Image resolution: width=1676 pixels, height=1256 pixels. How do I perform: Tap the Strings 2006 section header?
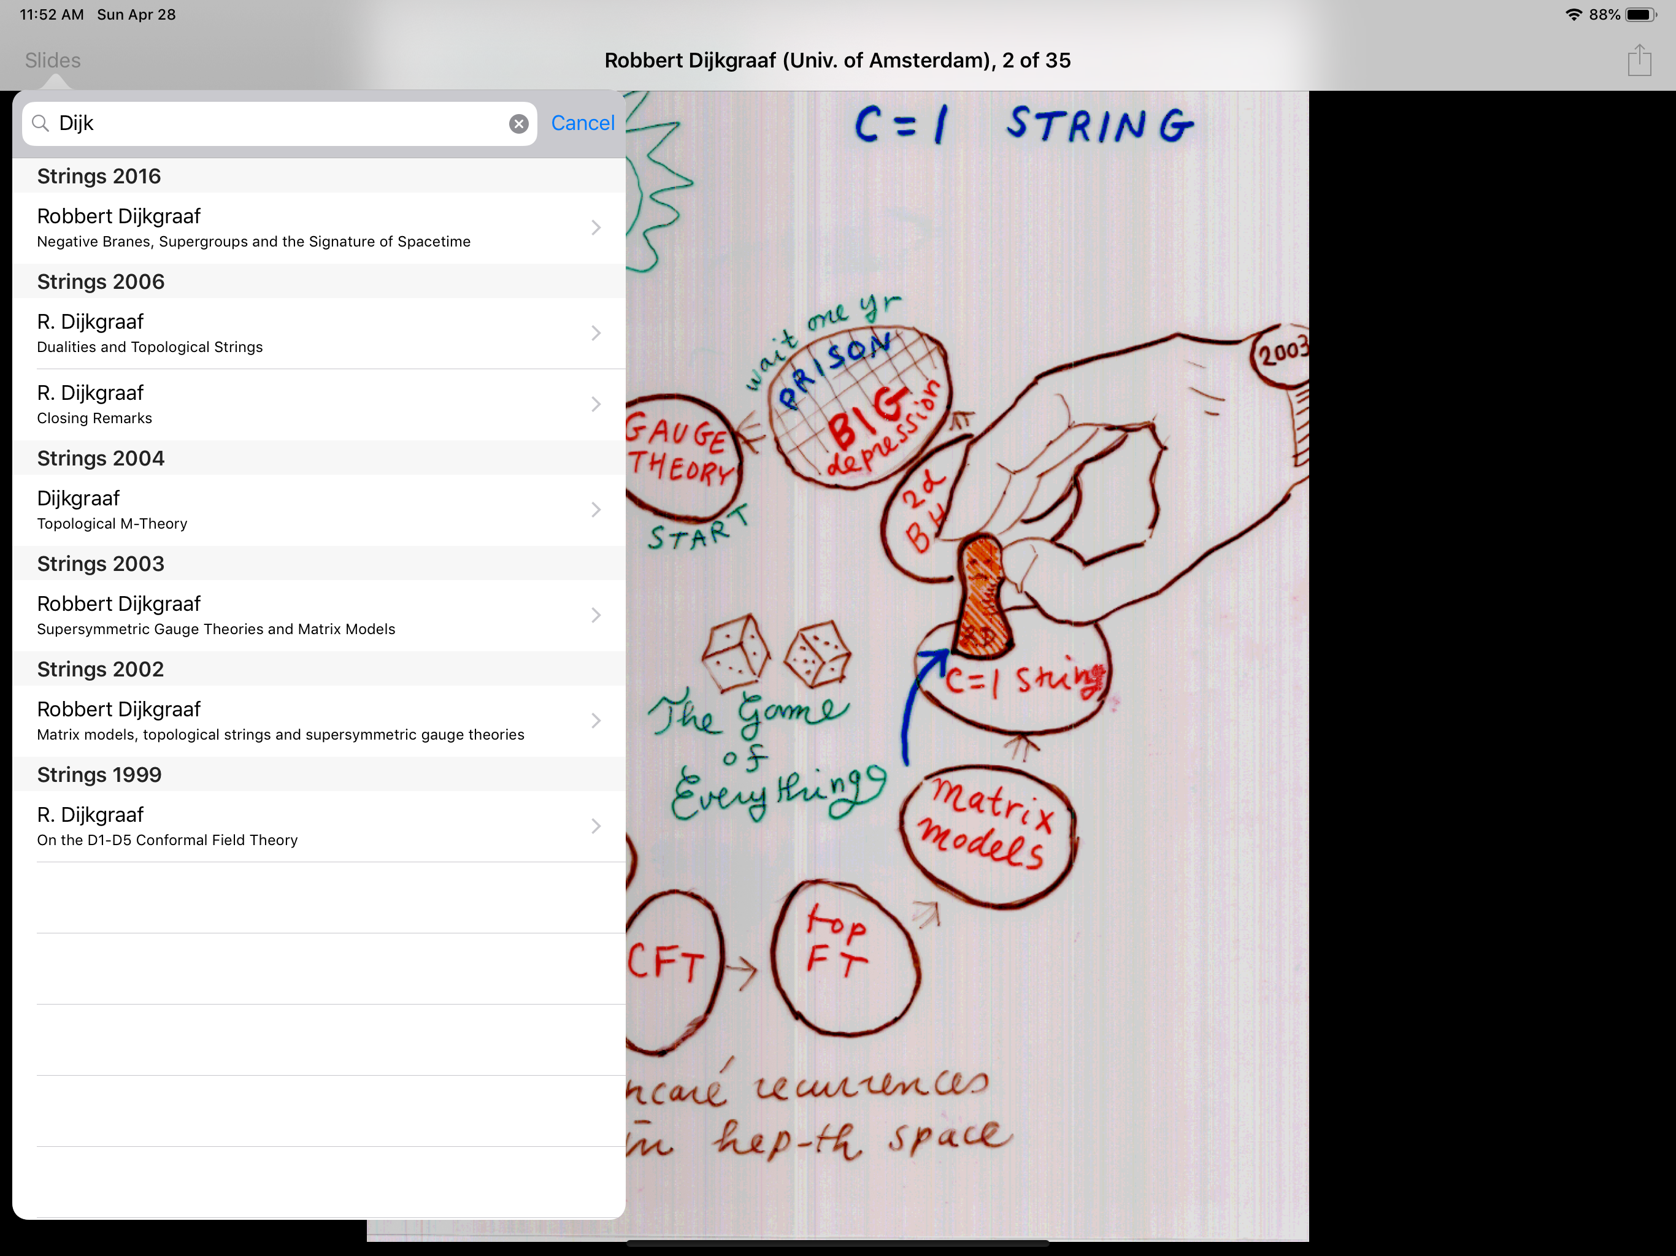(319, 281)
